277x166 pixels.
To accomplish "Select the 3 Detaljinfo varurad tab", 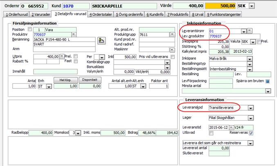I will pyautogui.click(x=70, y=14).
